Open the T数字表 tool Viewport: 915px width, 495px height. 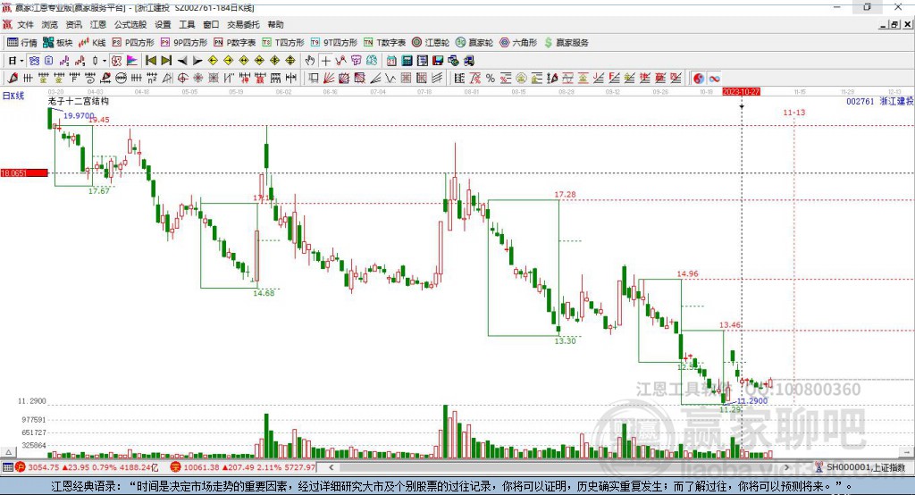[x=384, y=43]
